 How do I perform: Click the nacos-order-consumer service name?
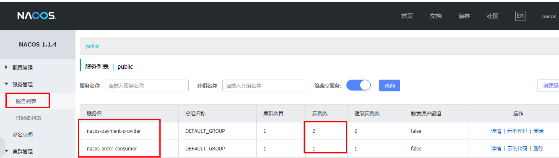coord(112,149)
